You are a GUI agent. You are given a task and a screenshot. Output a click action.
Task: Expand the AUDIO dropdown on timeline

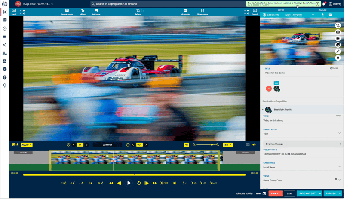(27, 144)
